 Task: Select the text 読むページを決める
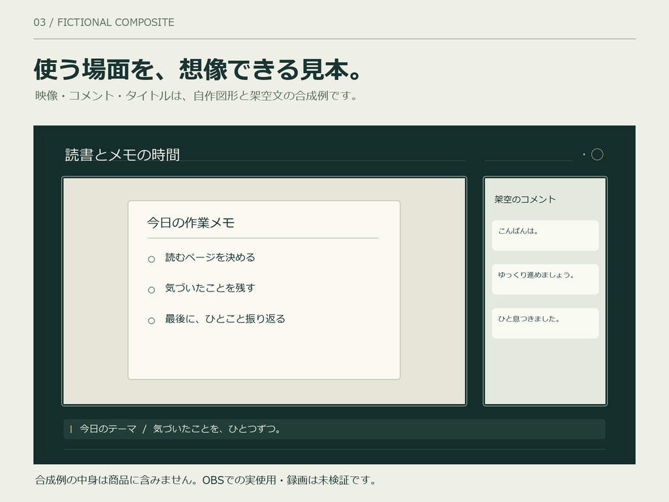[x=210, y=258]
